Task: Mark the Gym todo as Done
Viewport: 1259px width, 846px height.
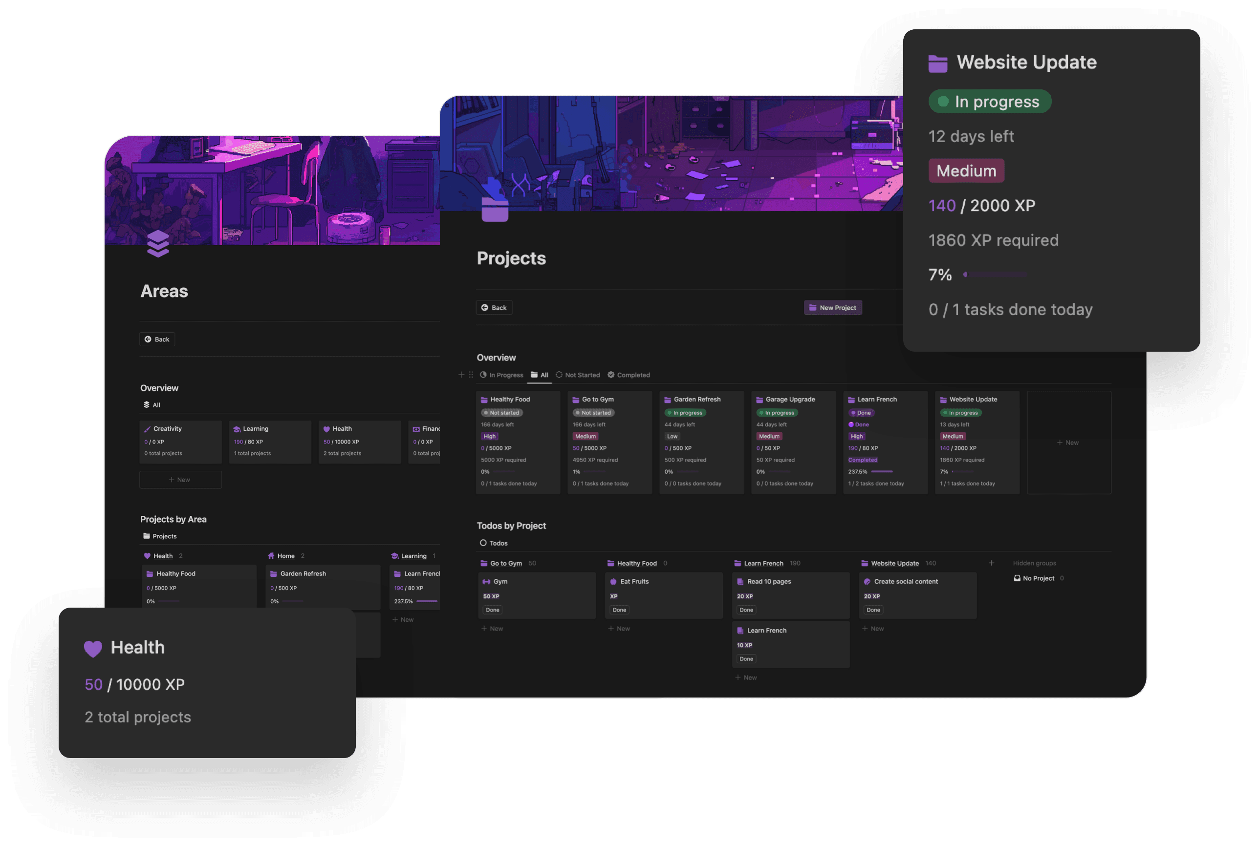Action: pyautogui.click(x=492, y=610)
